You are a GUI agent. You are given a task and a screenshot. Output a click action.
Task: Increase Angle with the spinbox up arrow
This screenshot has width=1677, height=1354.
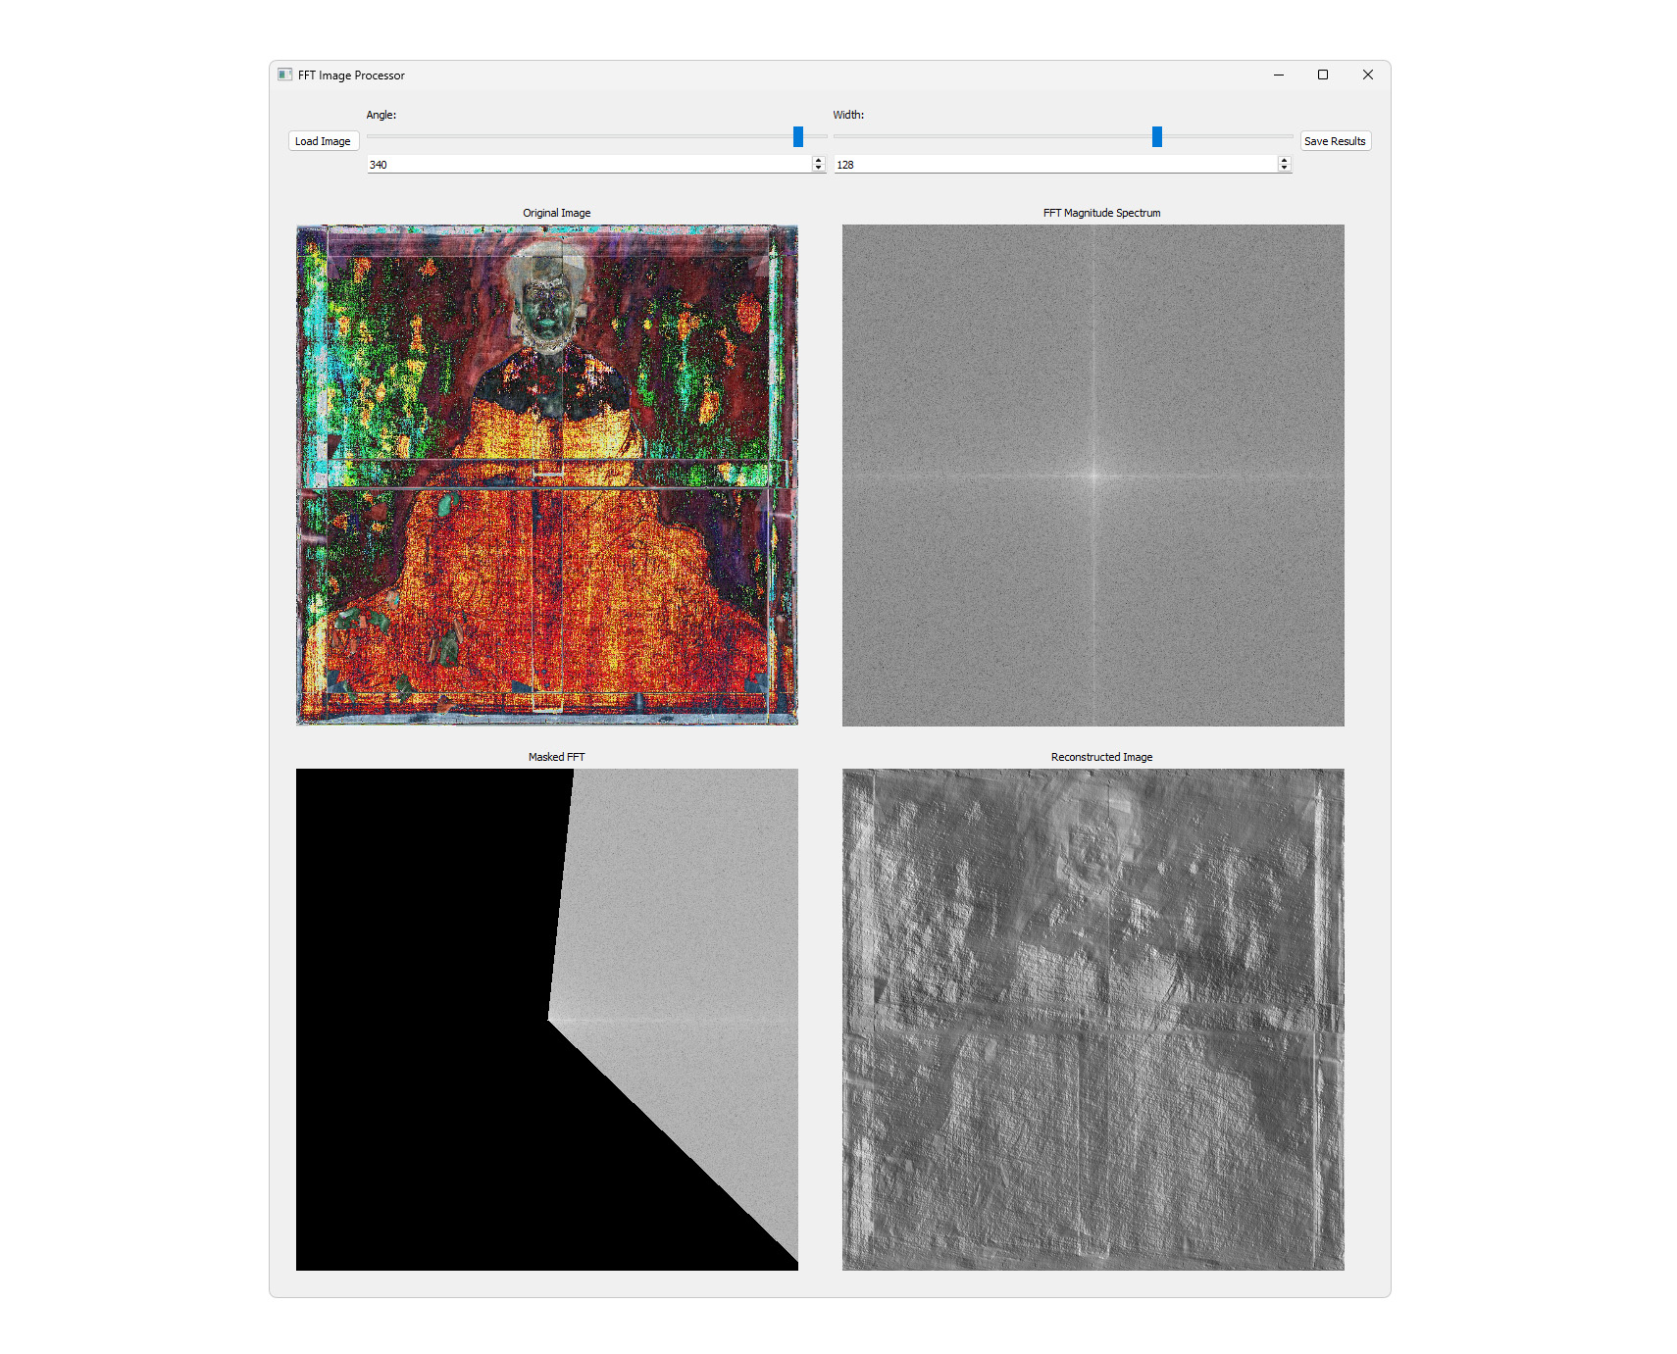pos(819,161)
